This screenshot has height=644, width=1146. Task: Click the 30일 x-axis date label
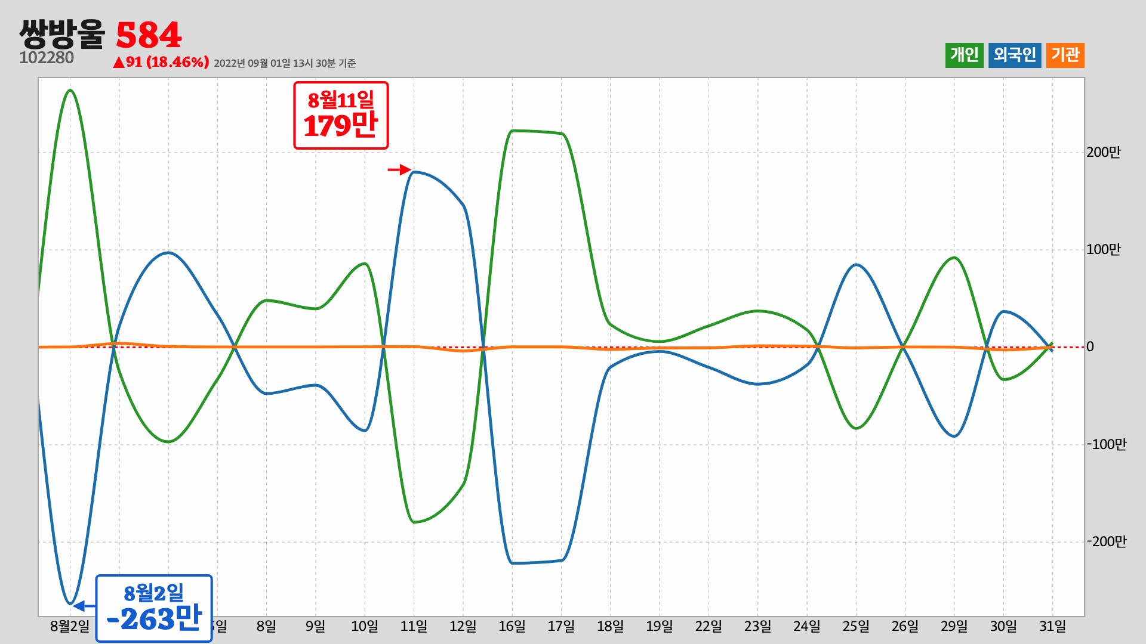pyautogui.click(x=1003, y=626)
